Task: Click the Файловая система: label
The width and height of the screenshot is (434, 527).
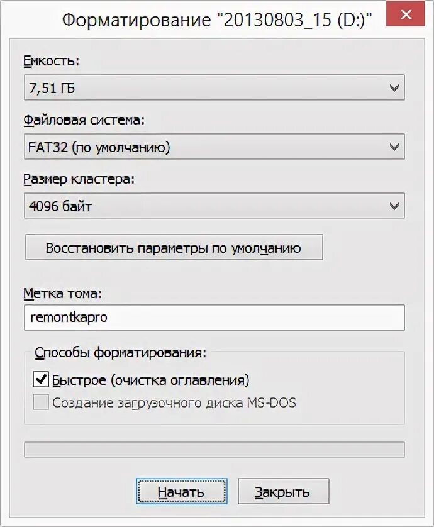Action: pos(84,119)
